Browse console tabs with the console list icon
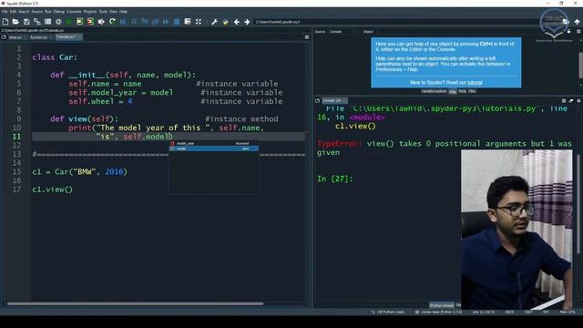This screenshot has width=583, height=328. pyautogui.click(x=317, y=101)
